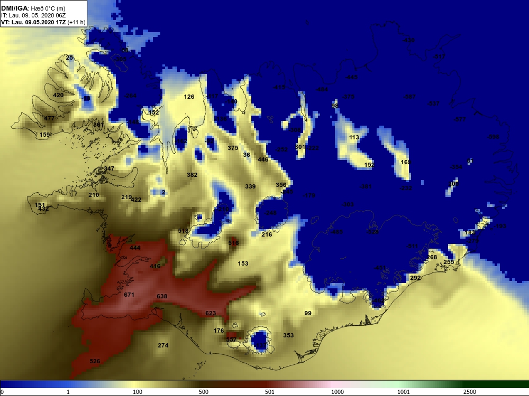The height and width of the screenshot is (396, 529).
Task: Select the 516 value label
Action: pos(233,243)
